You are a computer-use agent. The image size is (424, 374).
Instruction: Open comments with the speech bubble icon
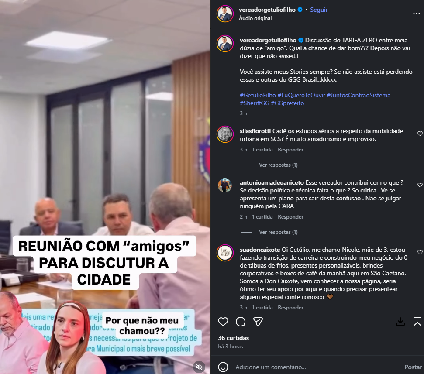tap(241, 322)
